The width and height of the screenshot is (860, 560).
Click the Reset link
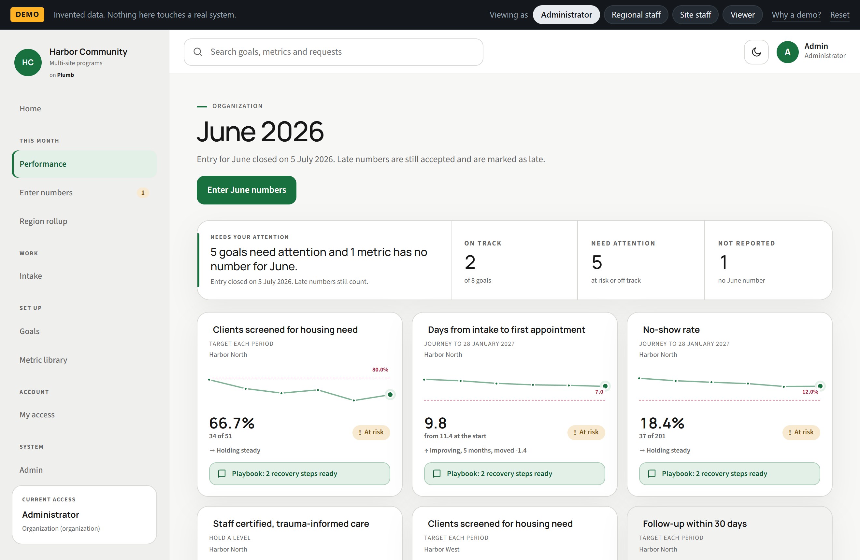point(839,15)
